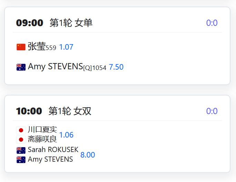This screenshot has width=236, height=182.
Task: Open Amy STEVENS singles player link
Action: tap(56, 66)
